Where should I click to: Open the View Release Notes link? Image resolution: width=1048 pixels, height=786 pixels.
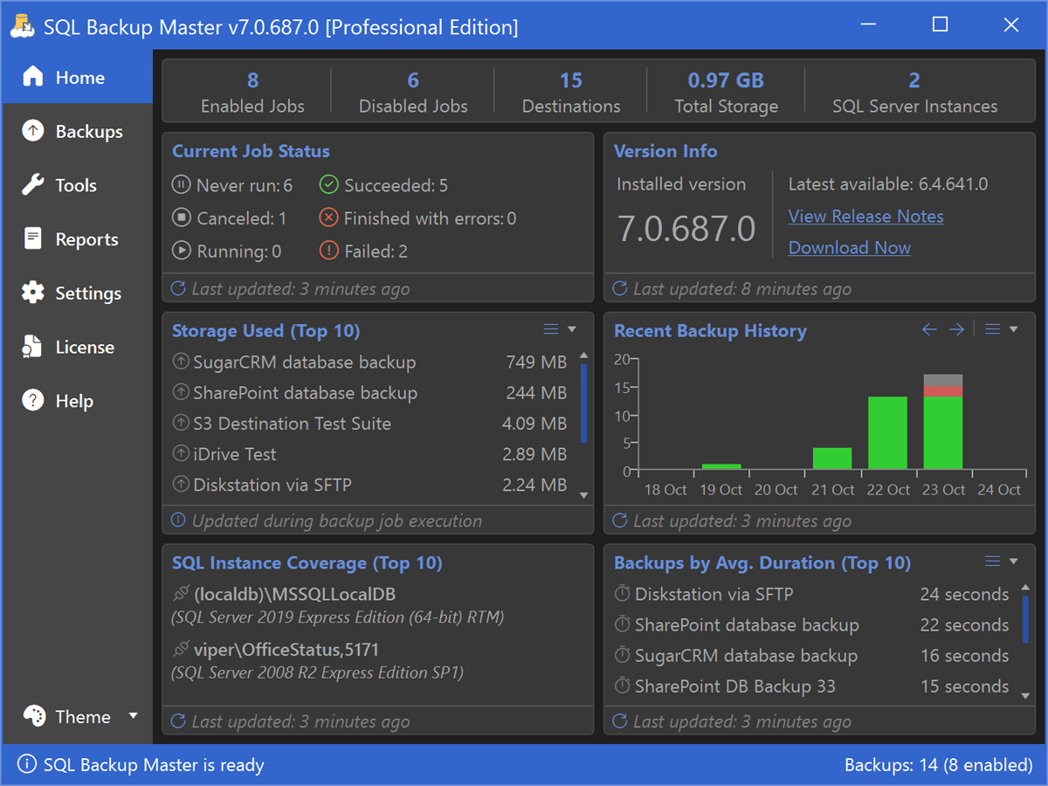pyautogui.click(x=865, y=217)
